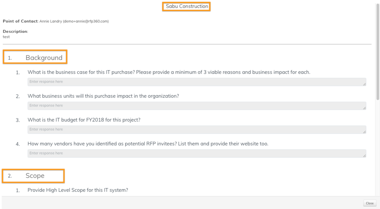380x209 pixels.
Task: Select the Scope section heading
Action: pyautogui.click(x=35, y=176)
